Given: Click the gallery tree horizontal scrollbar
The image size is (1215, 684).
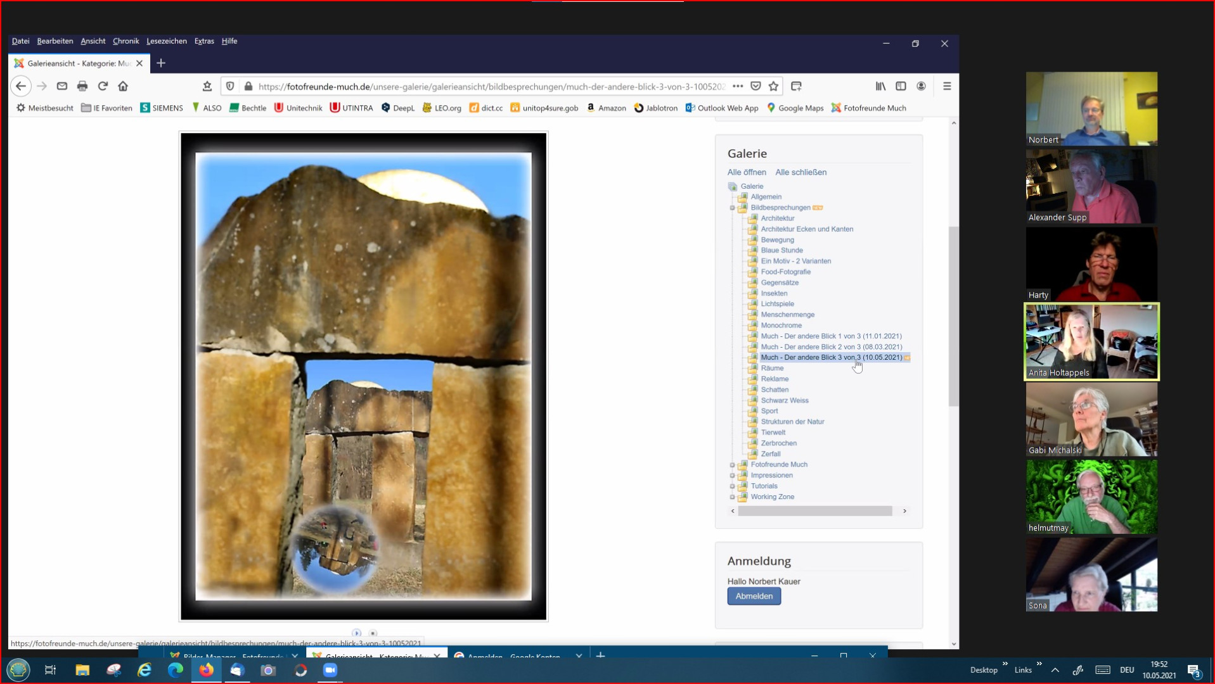Looking at the screenshot, I should pyautogui.click(x=814, y=511).
